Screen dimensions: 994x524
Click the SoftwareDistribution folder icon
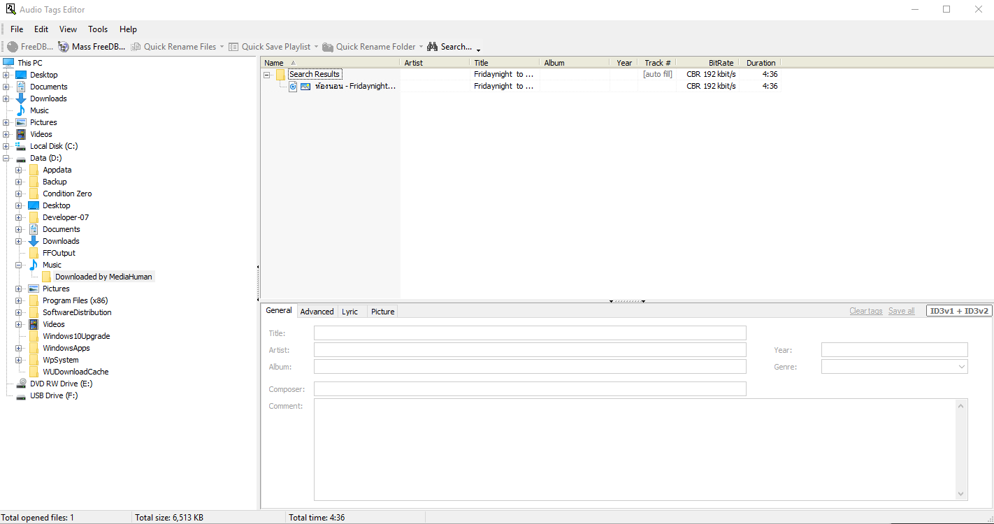[x=34, y=312]
